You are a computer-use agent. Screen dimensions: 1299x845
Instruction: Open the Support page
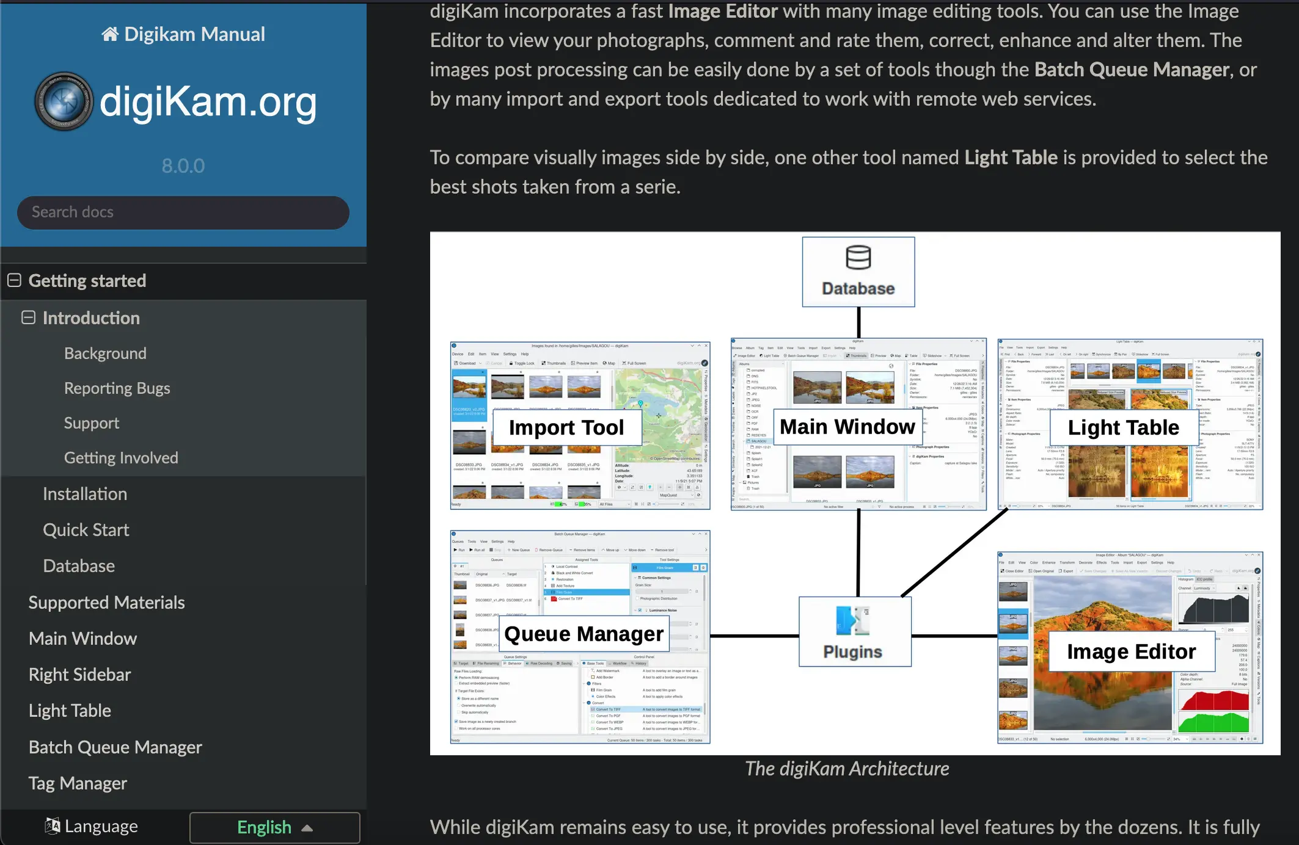pos(92,422)
